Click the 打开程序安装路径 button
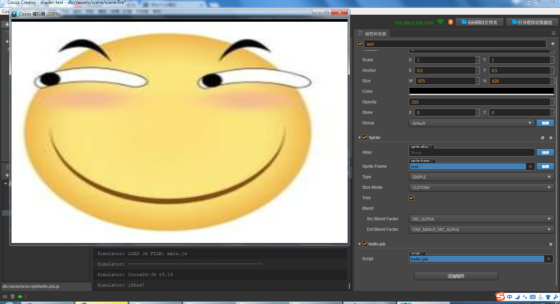560x304 pixels. 532,22
